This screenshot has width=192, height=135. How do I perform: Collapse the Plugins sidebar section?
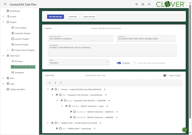(x=3, y=22)
